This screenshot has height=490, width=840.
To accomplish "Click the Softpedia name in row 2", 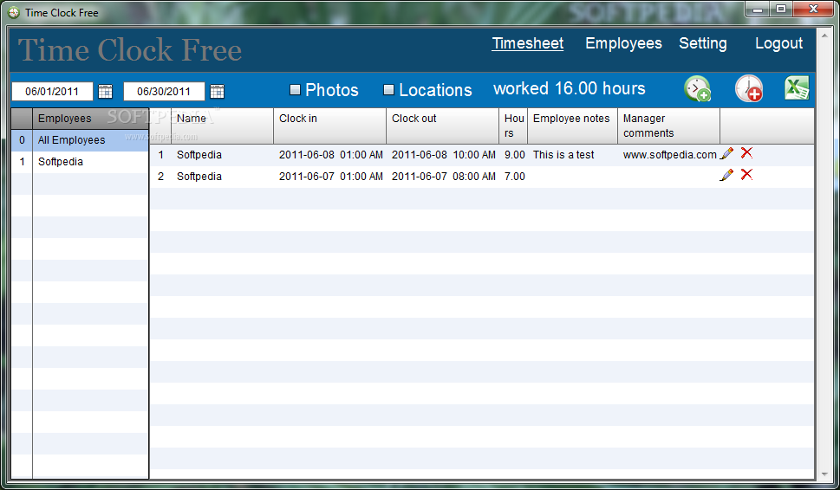I will (x=199, y=176).
